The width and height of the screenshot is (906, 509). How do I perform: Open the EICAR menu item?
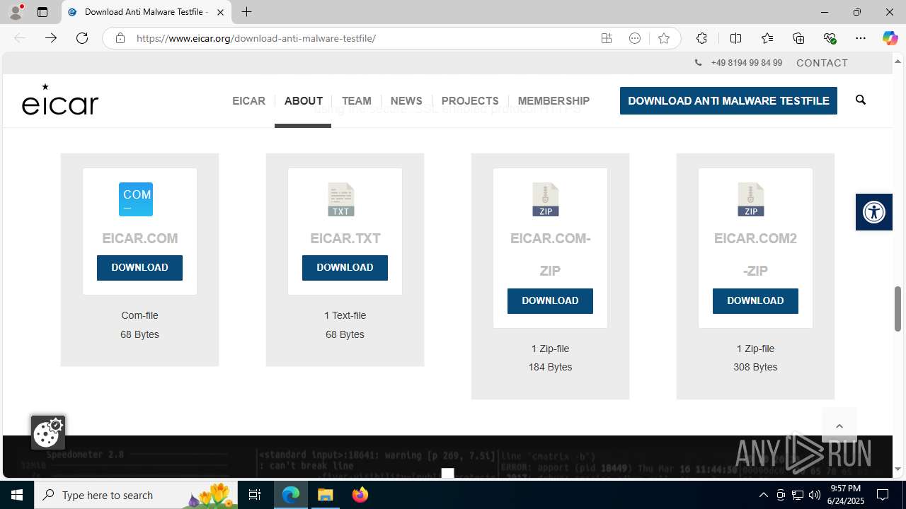pyautogui.click(x=248, y=101)
